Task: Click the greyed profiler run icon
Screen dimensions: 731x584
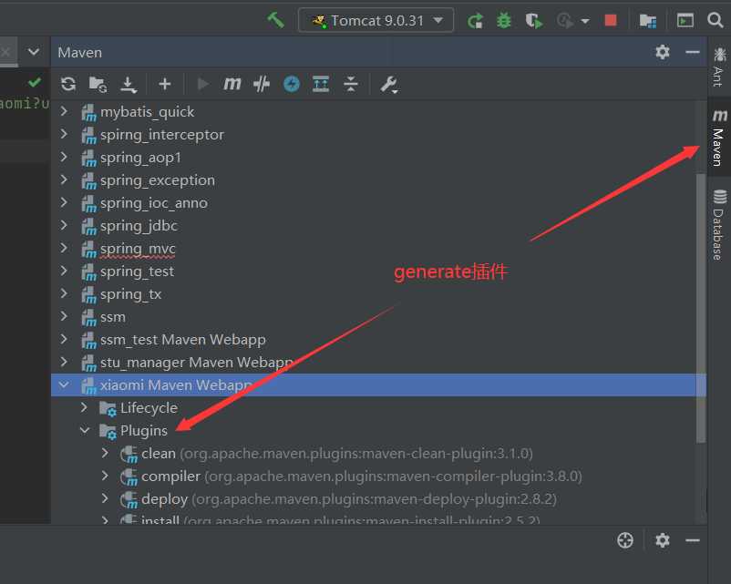Action: (x=564, y=21)
